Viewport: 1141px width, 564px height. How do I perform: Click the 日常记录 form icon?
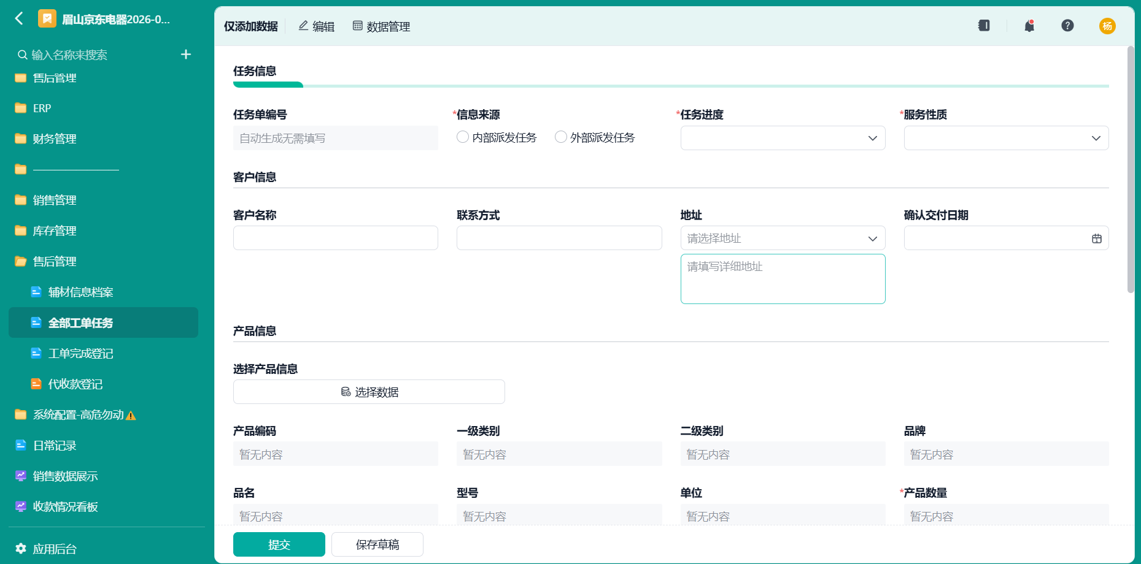click(21, 445)
